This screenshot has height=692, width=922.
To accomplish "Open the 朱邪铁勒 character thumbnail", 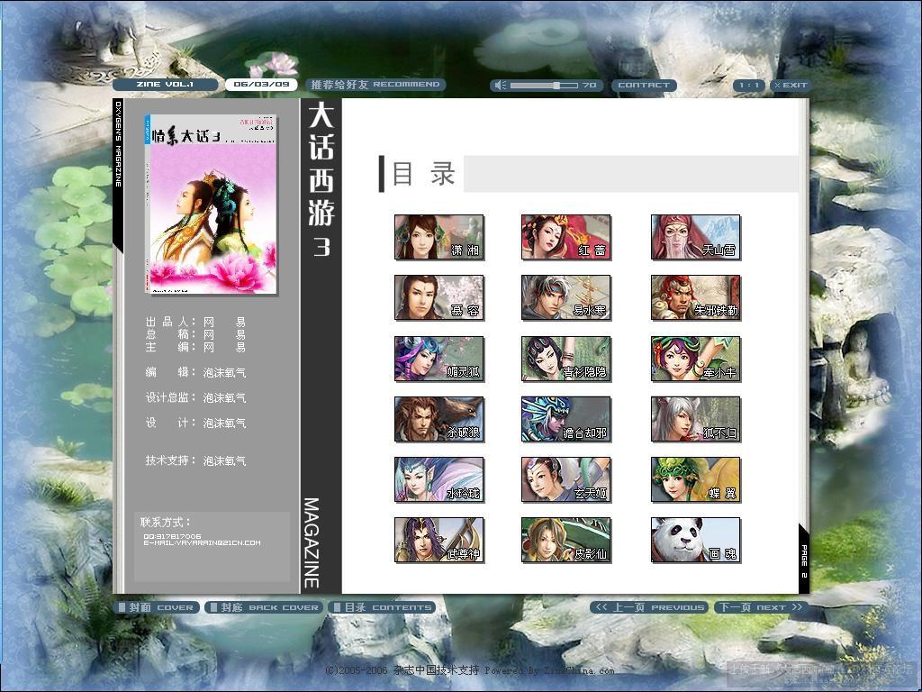I will point(696,297).
